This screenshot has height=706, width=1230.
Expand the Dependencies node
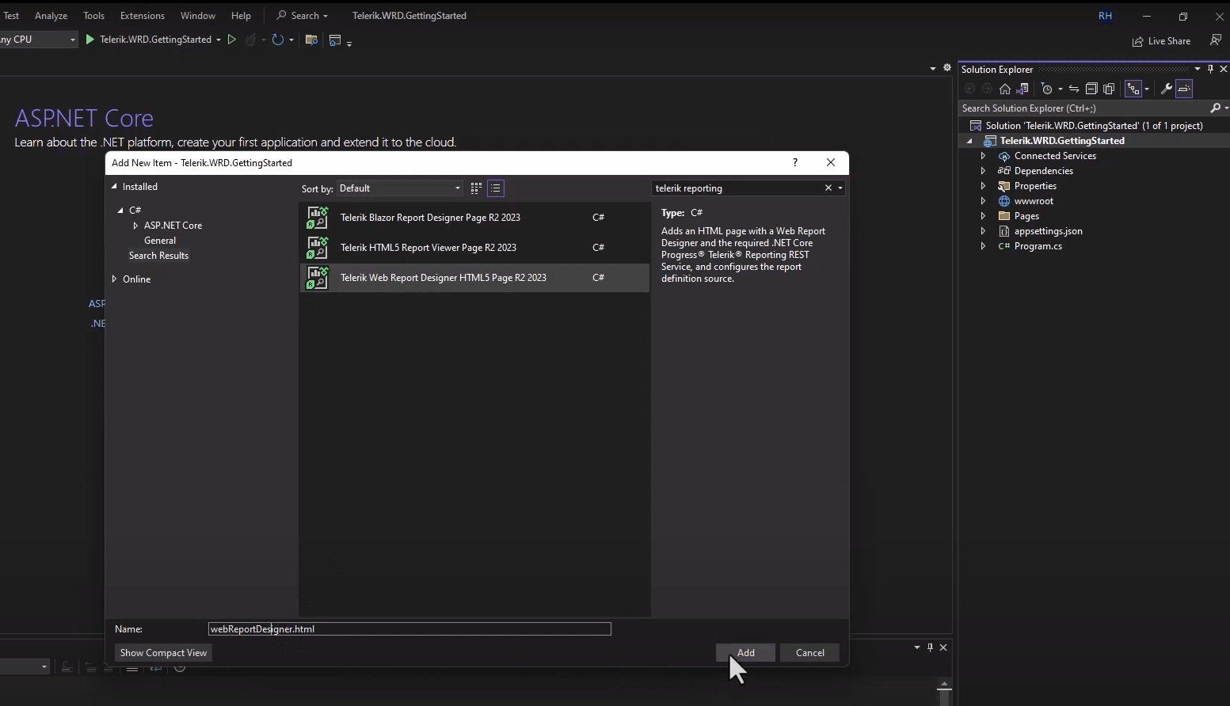(982, 171)
